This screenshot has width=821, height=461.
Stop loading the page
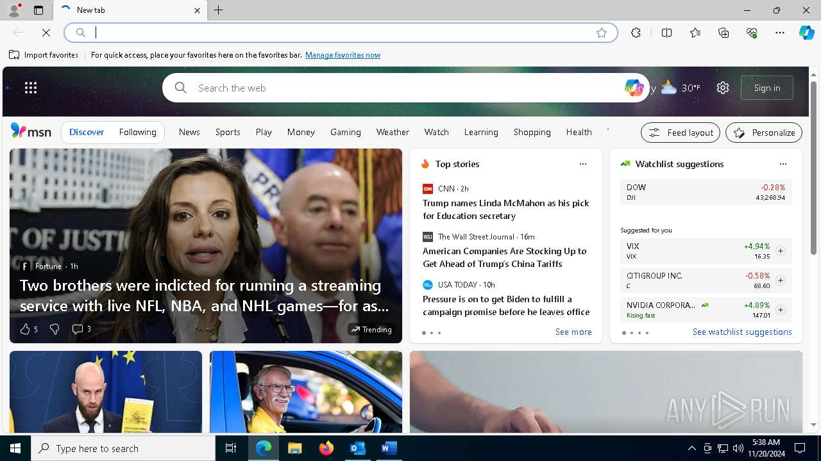(46, 33)
